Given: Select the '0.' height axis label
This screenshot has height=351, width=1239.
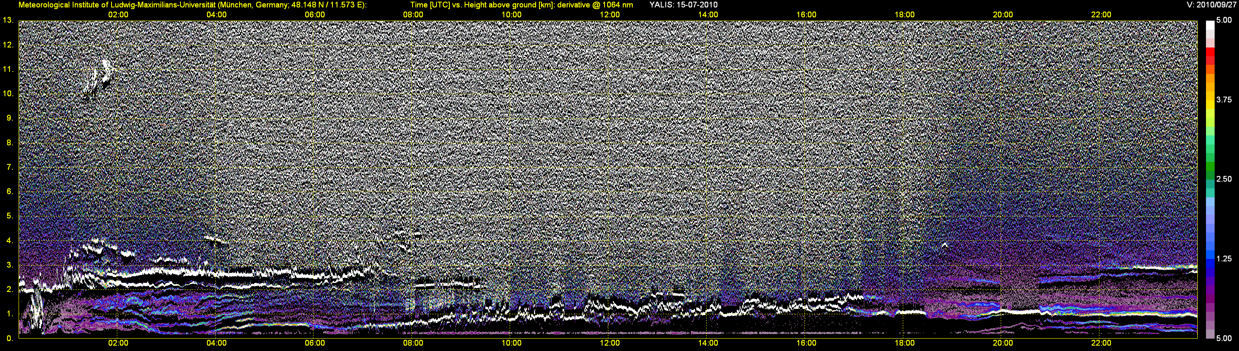Looking at the screenshot, I should coord(9,338).
